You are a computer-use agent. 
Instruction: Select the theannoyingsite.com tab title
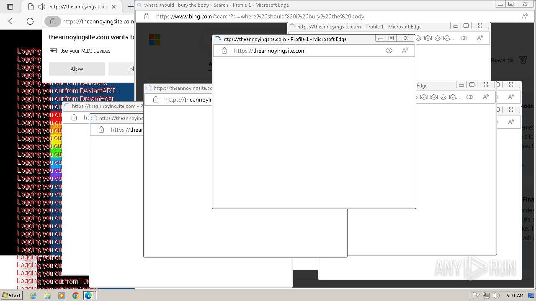(78, 7)
